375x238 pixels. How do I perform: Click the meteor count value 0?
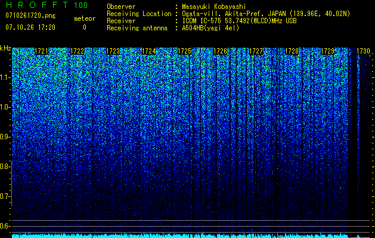(x=85, y=27)
